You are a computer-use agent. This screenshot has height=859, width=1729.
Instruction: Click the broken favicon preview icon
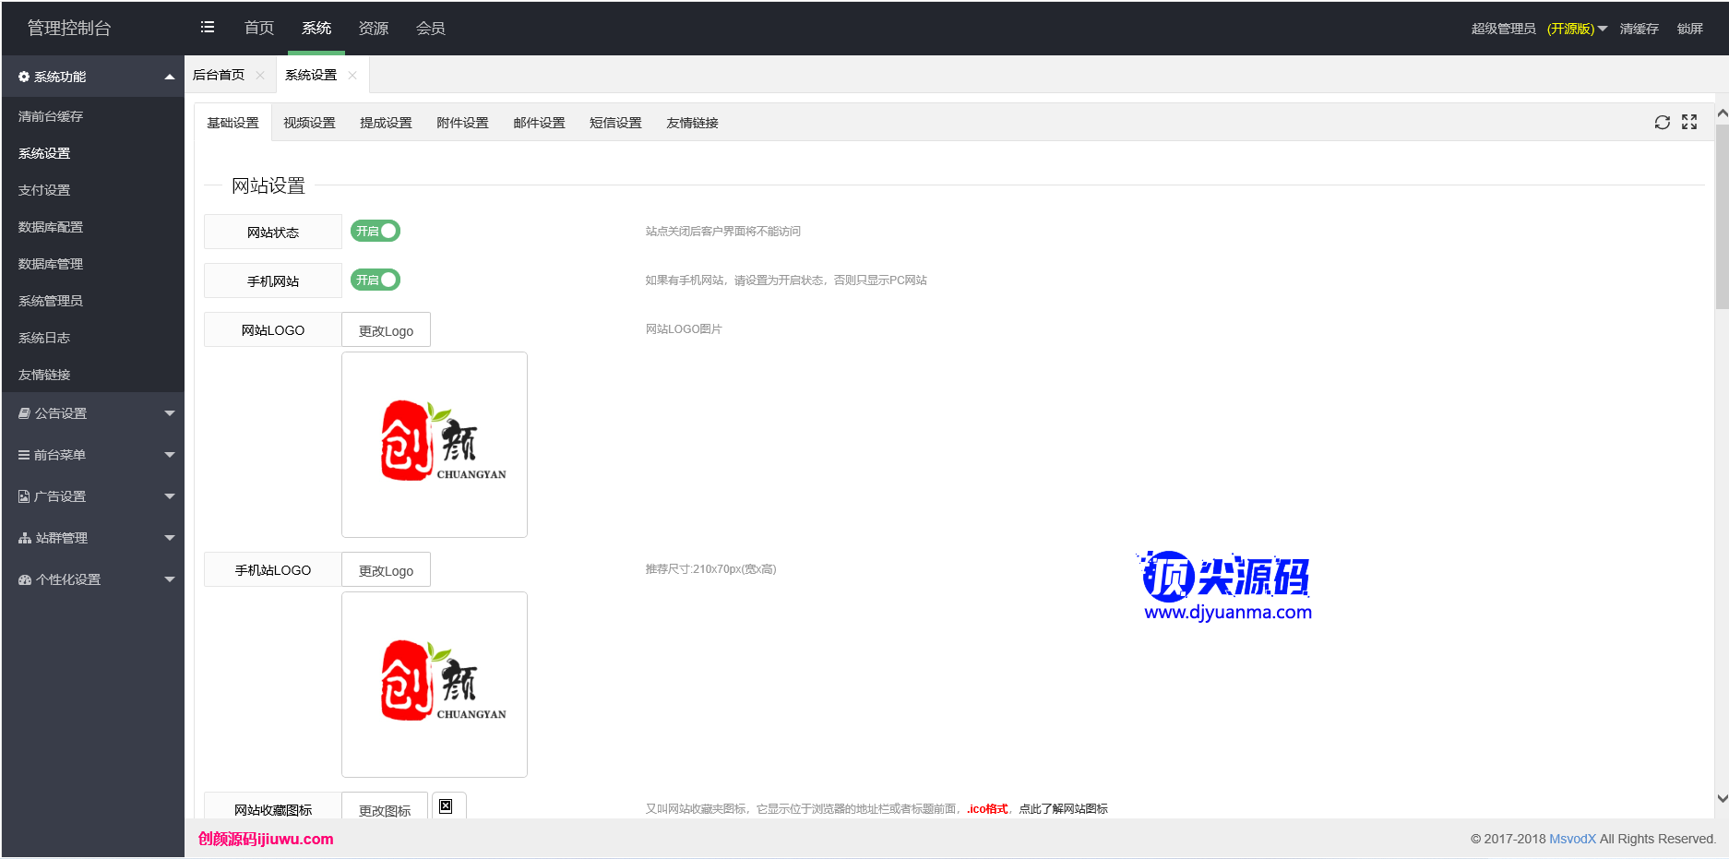[446, 806]
